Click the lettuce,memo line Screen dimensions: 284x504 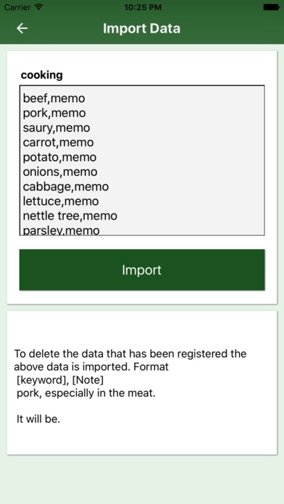61,201
